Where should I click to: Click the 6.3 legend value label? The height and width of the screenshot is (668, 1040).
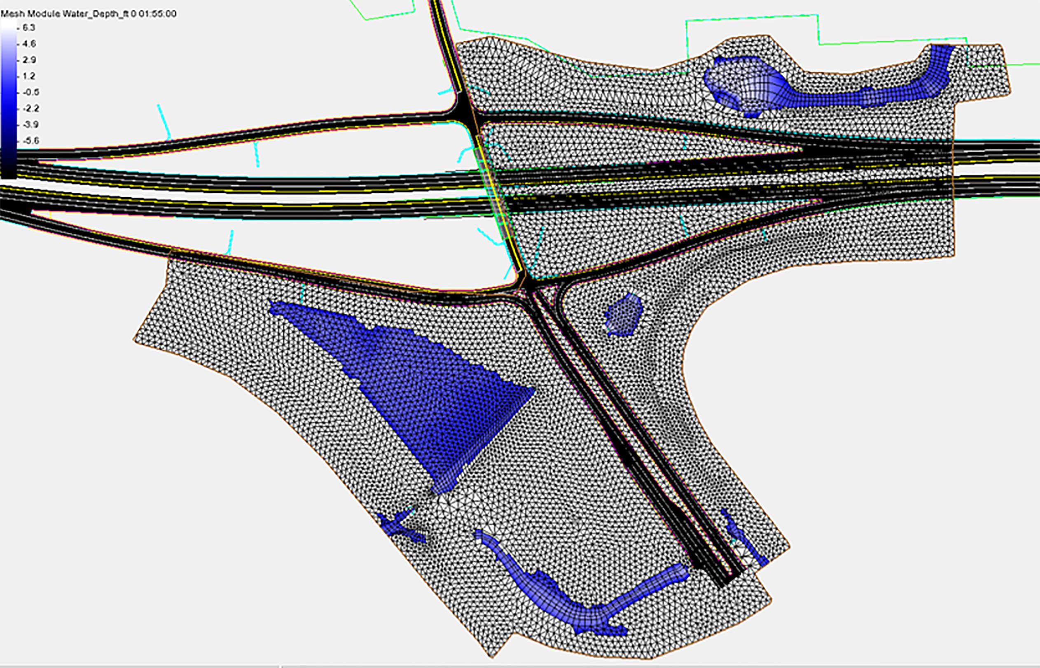click(x=30, y=28)
